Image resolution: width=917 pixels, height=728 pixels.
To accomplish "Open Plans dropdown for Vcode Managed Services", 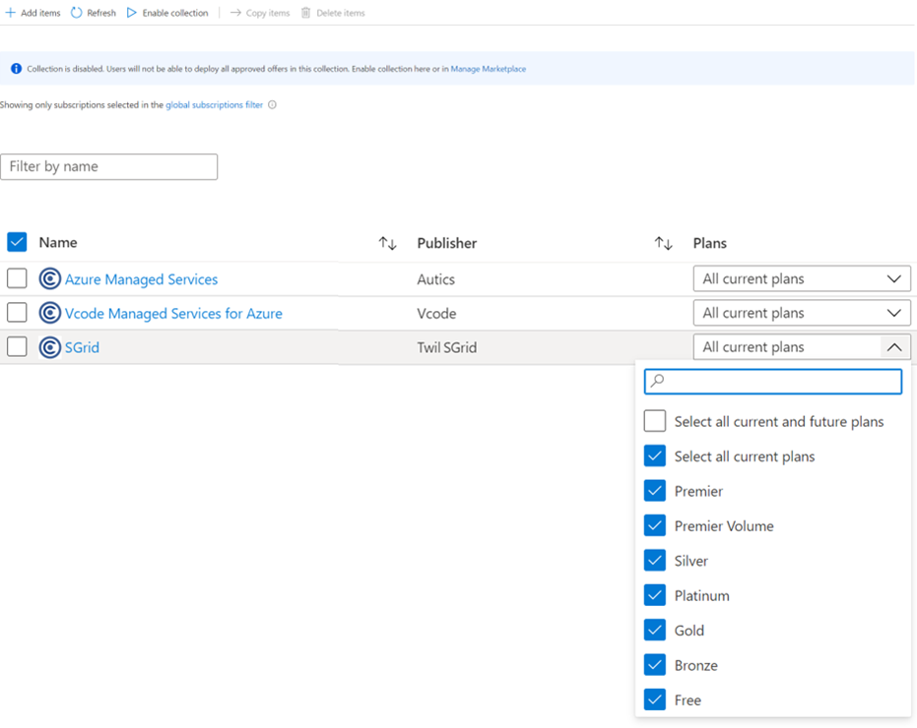I will click(x=802, y=313).
